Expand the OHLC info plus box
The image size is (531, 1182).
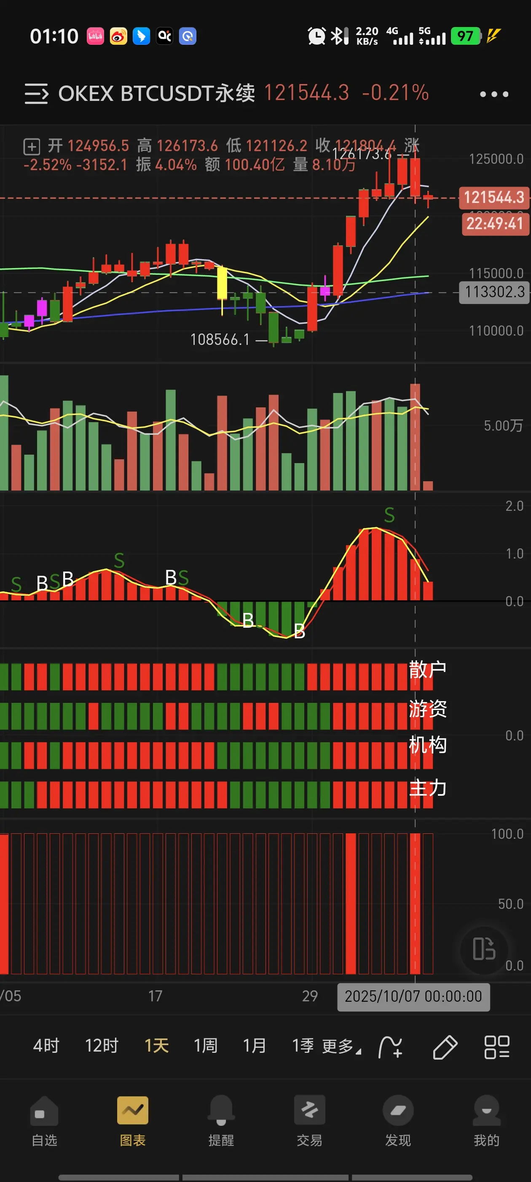point(32,147)
